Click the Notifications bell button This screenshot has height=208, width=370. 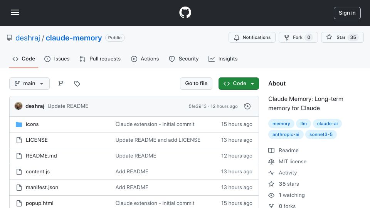point(252,37)
